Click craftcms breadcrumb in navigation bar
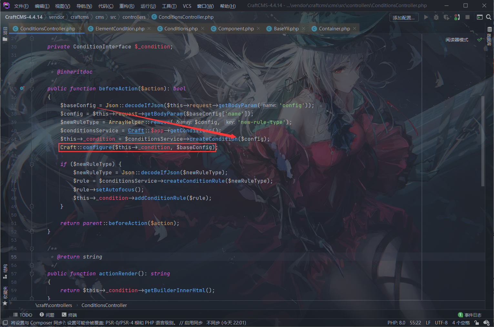 coord(80,17)
